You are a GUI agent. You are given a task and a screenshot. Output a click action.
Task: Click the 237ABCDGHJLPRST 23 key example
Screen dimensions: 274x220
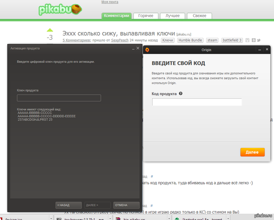pyautogui.click(x=35, y=120)
